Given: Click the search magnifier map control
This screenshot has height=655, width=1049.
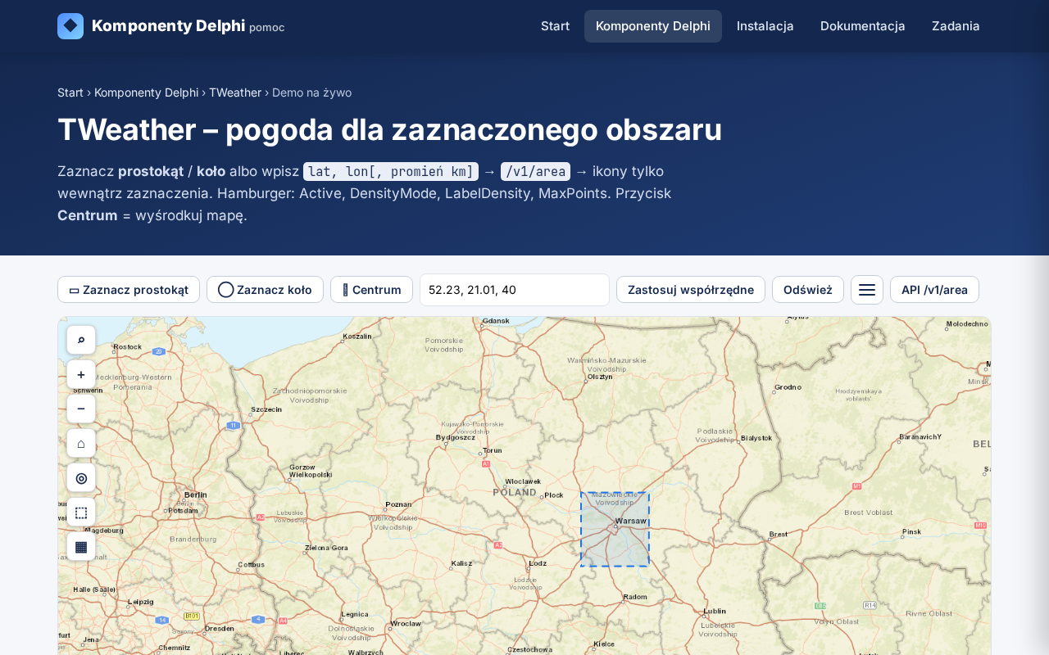Looking at the screenshot, I should (81, 340).
